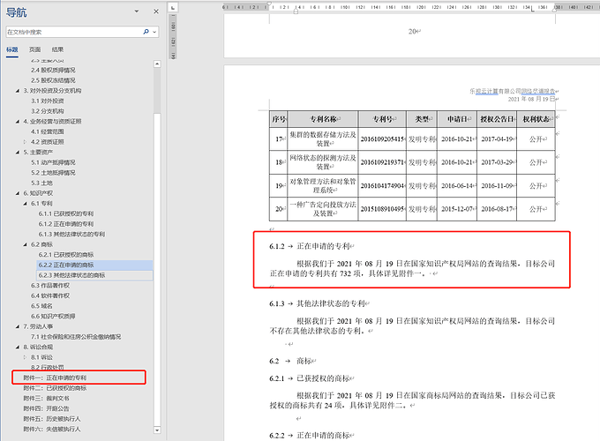Collapse the 6.2 商标 heading
This screenshot has width=600, height=441.
click(x=25, y=244)
